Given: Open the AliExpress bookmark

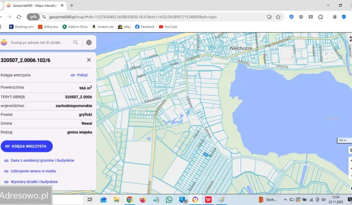Looking at the screenshot, I should 48,27.
